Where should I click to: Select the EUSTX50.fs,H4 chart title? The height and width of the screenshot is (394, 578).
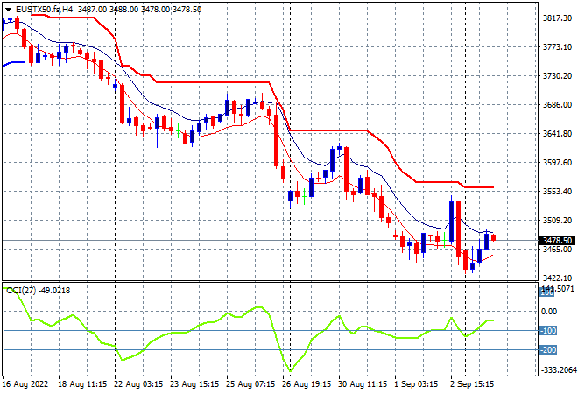[45, 10]
